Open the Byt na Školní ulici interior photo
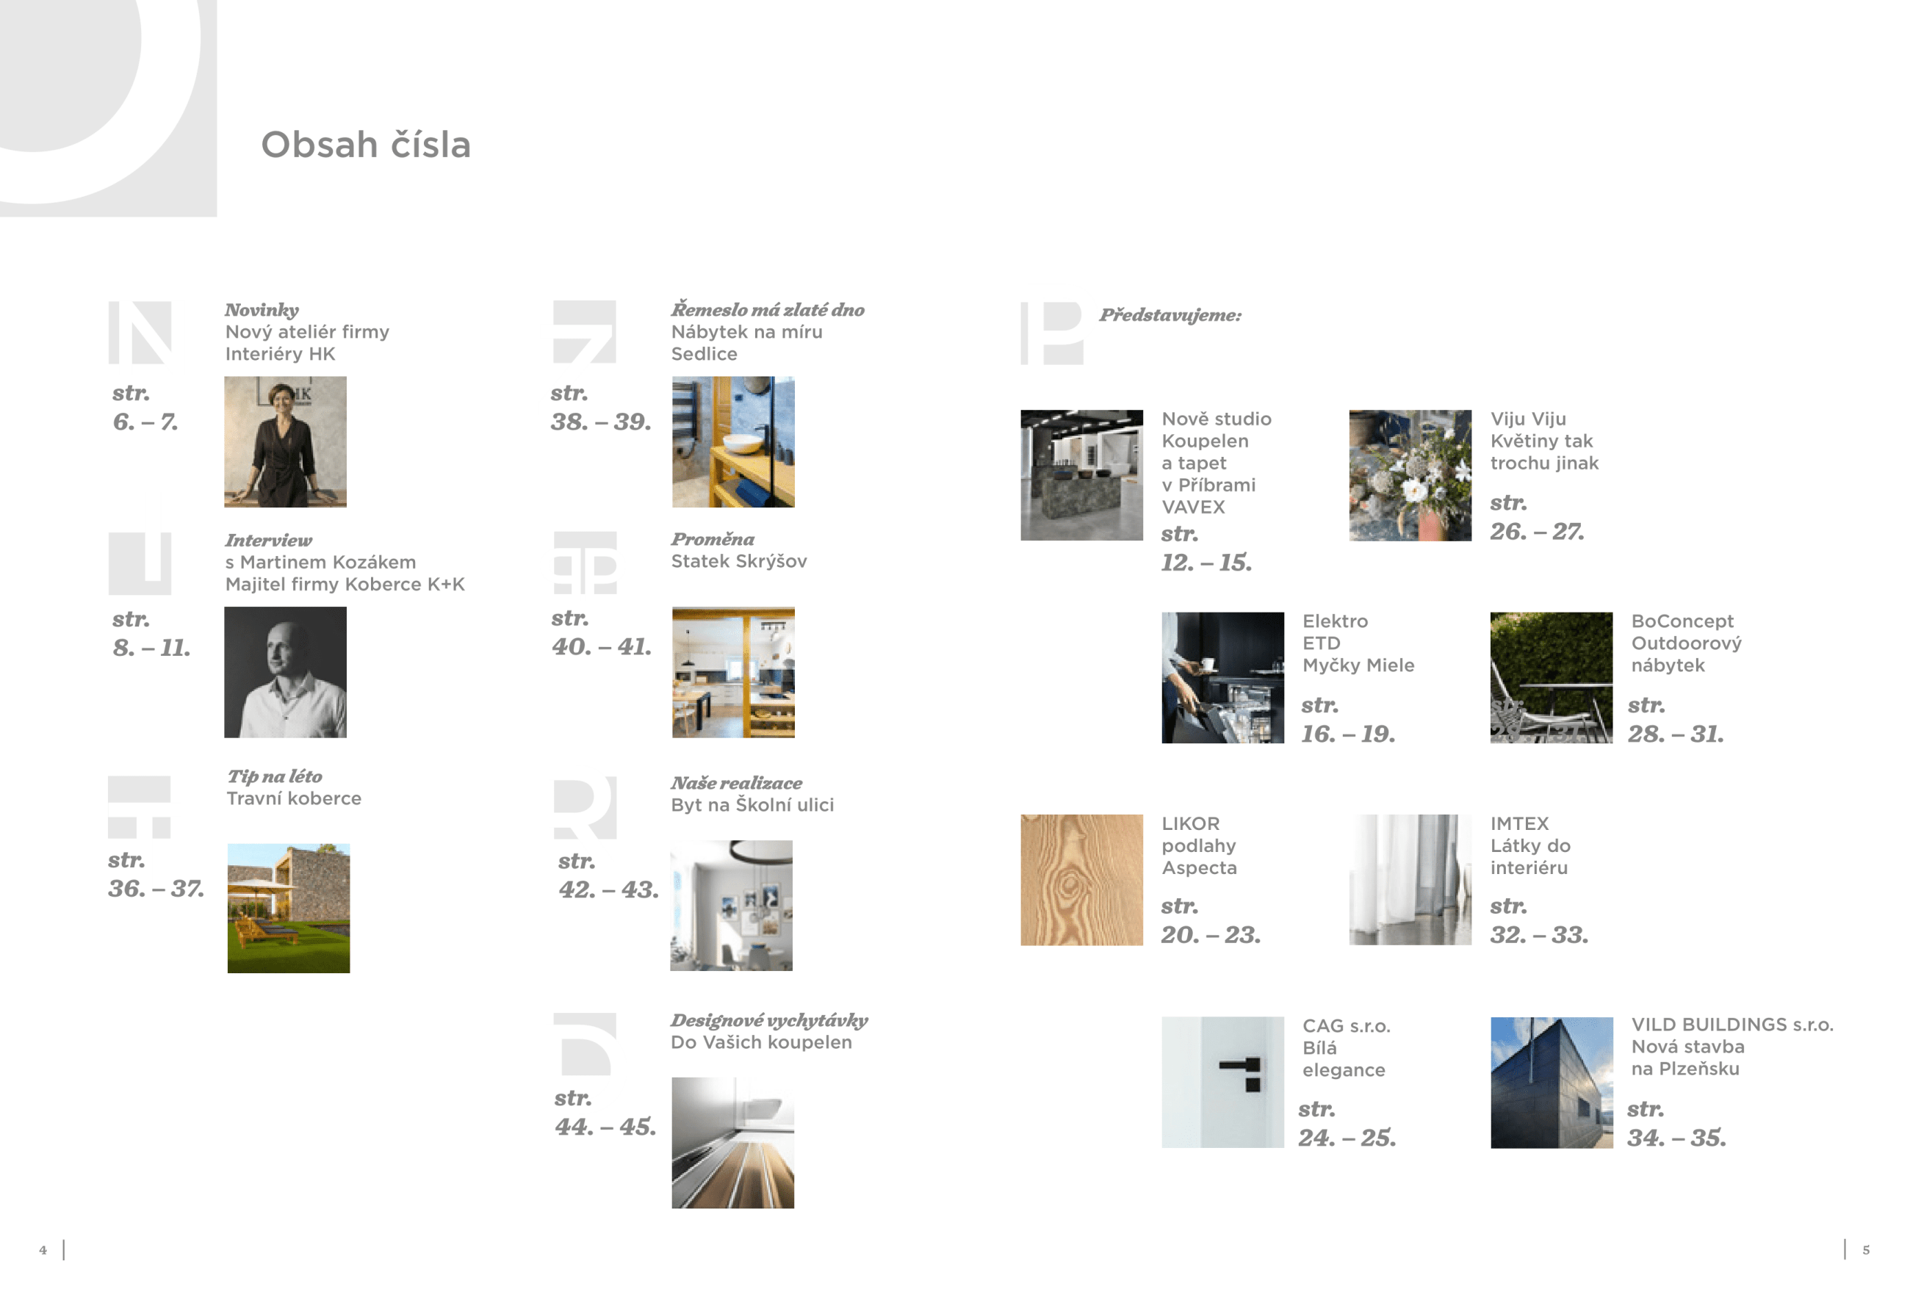The width and height of the screenshot is (1910, 1289). click(x=732, y=906)
